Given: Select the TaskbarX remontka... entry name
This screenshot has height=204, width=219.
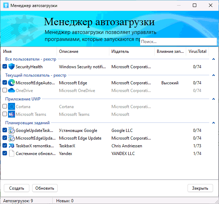Looking at the screenshot, I should coord(35,146).
